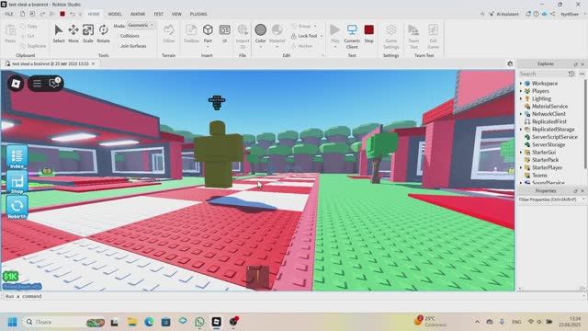Toggle Join Surfaces option
Image resolution: width=588 pixels, height=331 pixels.
click(133, 46)
